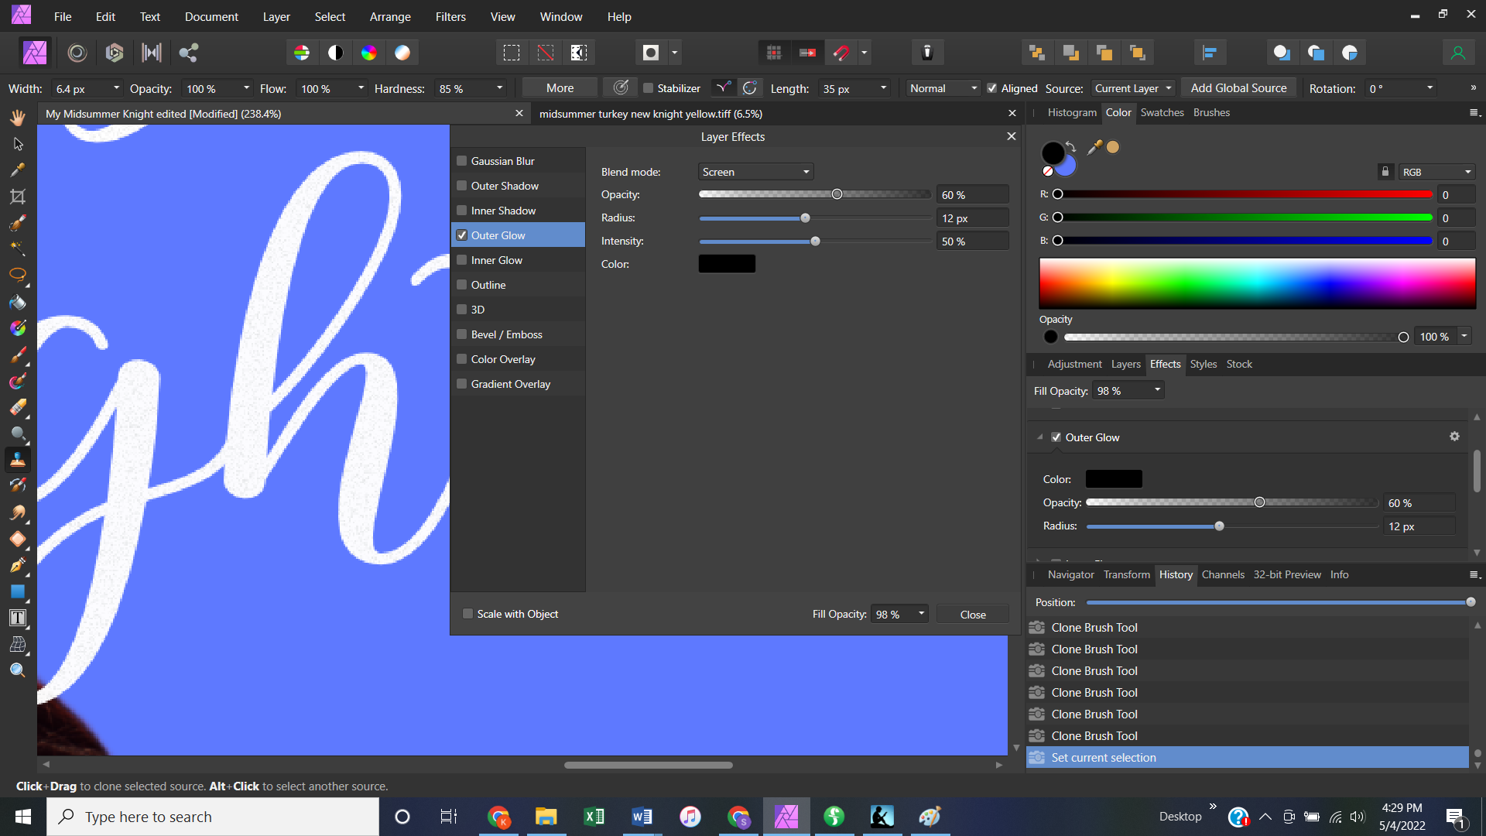Close the Layer Effects dialog with Close

[x=973, y=615]
